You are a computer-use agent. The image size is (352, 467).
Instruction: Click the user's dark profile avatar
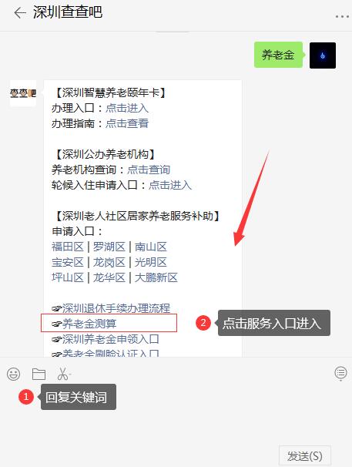[x=323, y=55]
